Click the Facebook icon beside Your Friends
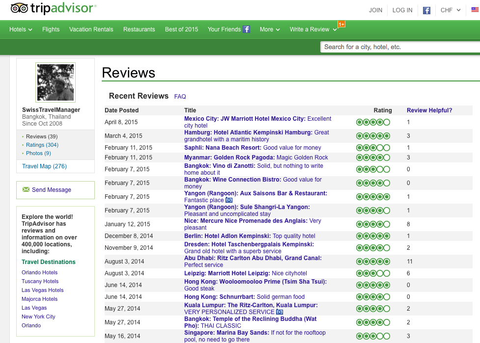This screenshot has width=480, height=343. pyautogui.click(x=247, y=29)
